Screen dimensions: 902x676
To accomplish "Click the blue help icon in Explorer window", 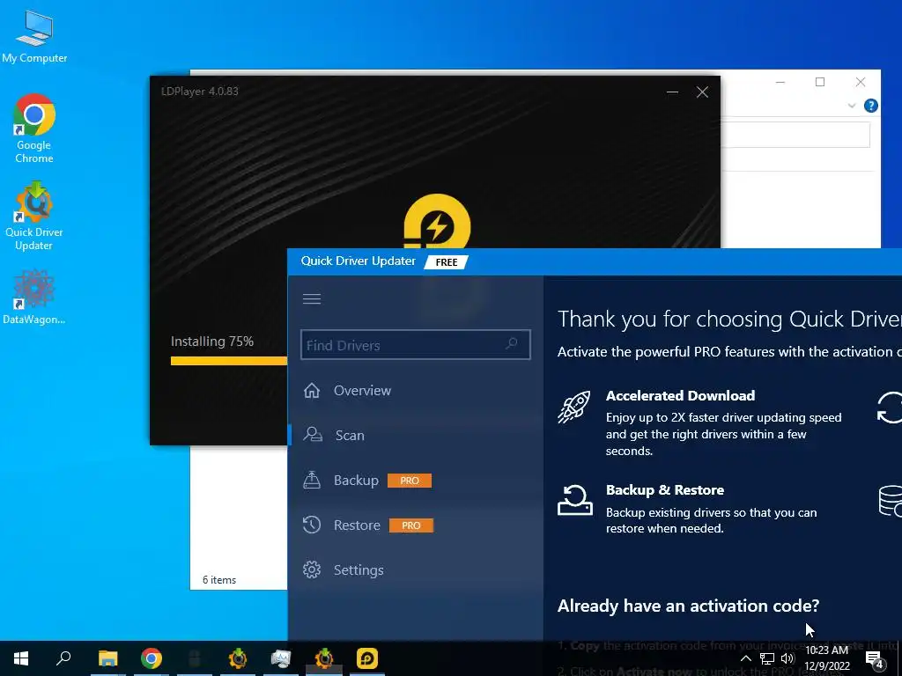I will [x=871, y=106].
